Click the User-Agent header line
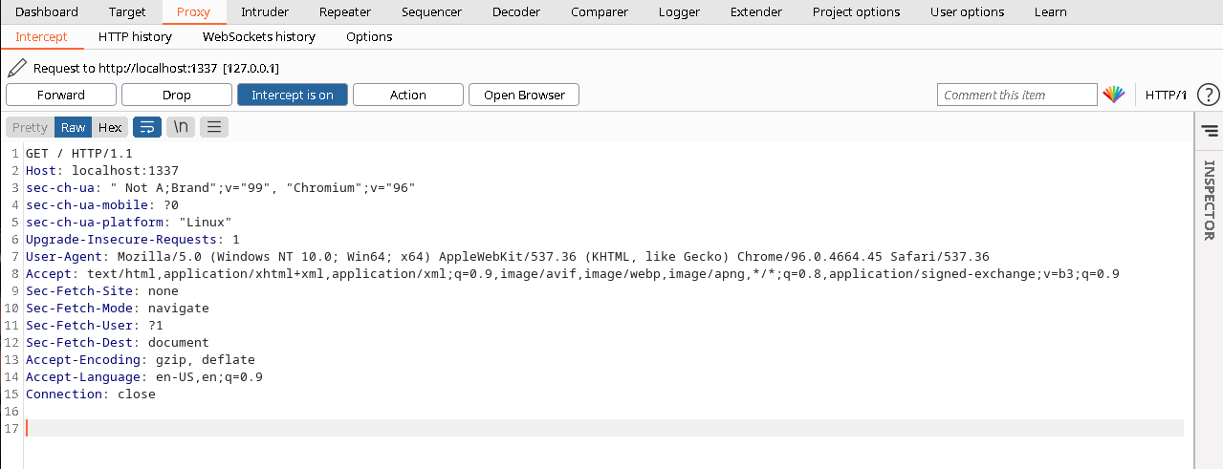The image size is (1223, 469). (508, 256)
